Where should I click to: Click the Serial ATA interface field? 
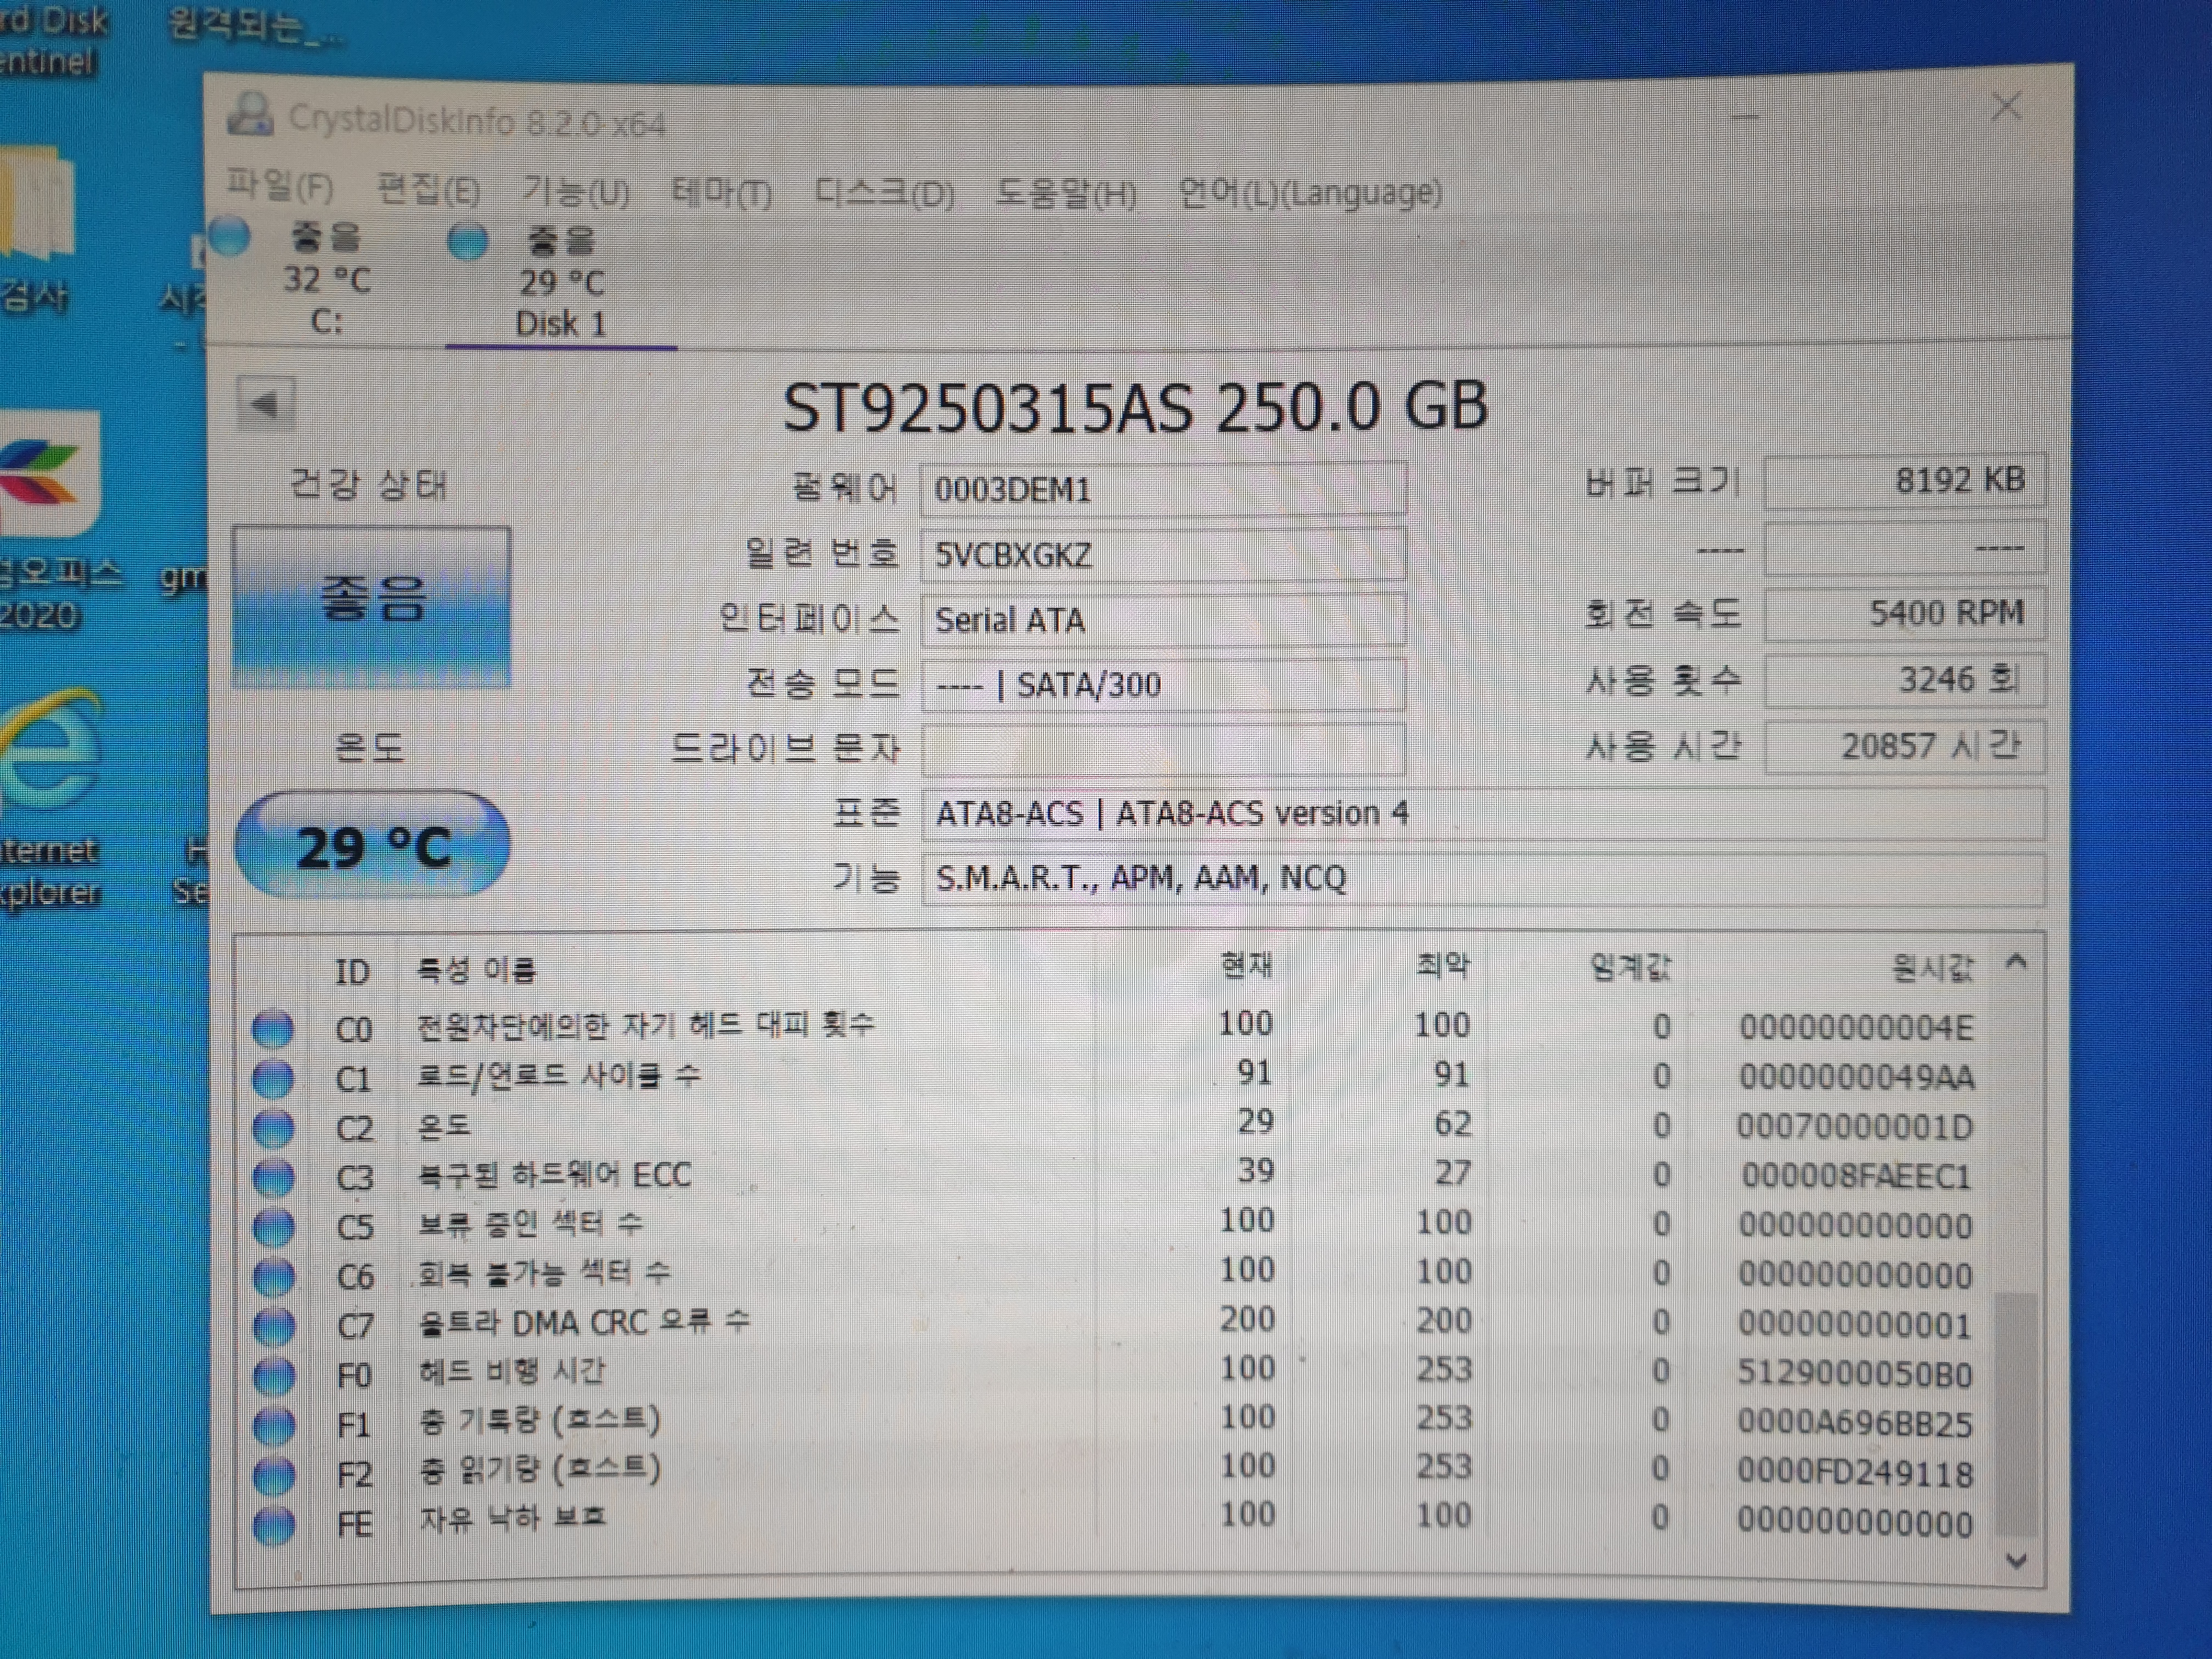tap(1163, 620)
